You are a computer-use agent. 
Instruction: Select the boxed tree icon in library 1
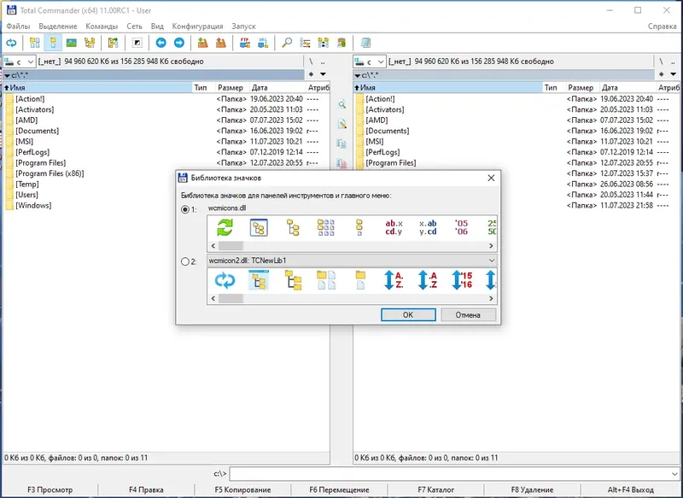pyautogui.click(x=259, y=227)
